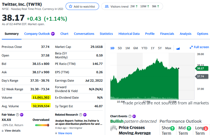The width and height of the screenshot is (210, 135).
Task: Click the 1y Target Est value 46.07
Action: pyautogui.click(x=98, y=106)
